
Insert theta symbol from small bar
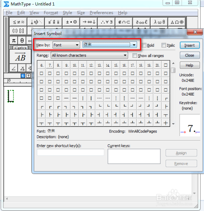click(x=22, y=40)
